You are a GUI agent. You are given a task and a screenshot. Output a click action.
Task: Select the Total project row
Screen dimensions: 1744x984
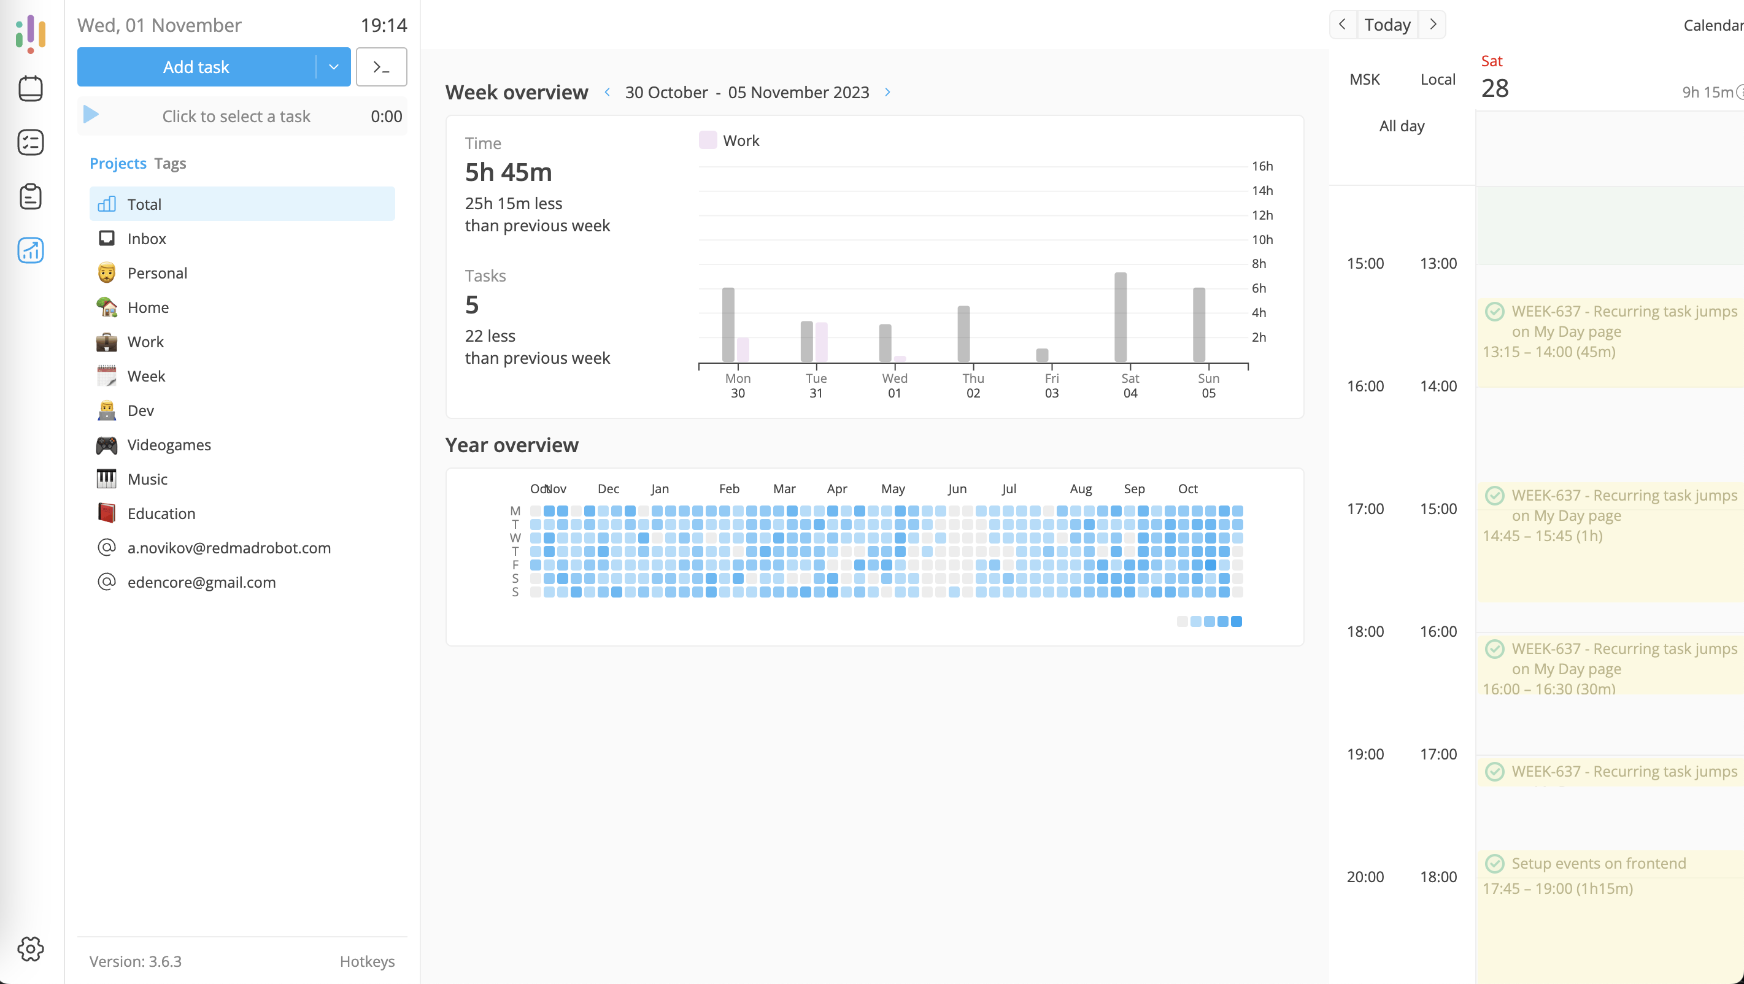click(x=242, y=204)
